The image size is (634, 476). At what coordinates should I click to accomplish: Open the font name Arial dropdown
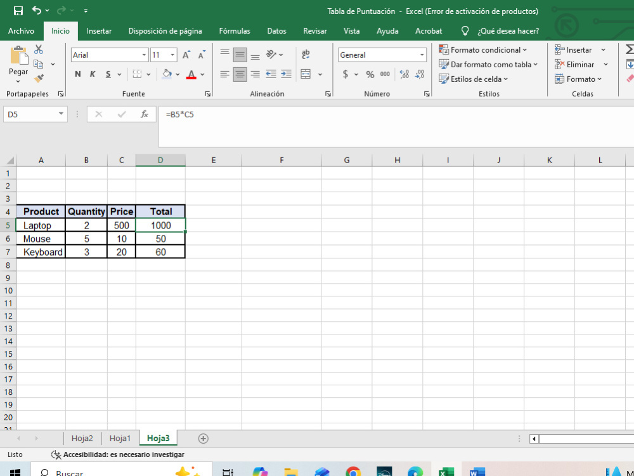click(x=144, y=55)
